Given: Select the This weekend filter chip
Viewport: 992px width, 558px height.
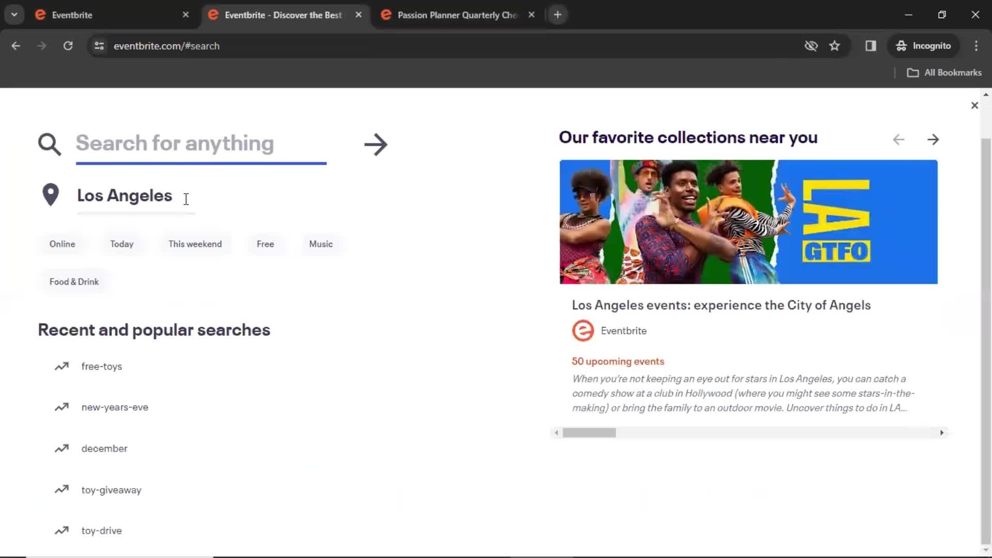Looking at the screenshot, I should (195, 244).
